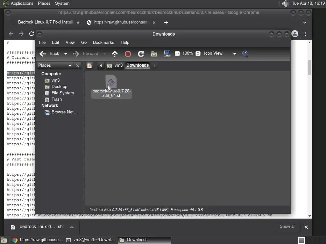Zoom out with the minus icon
The height and width of the screenshot is (244, 326).
[x=177, y=54]
